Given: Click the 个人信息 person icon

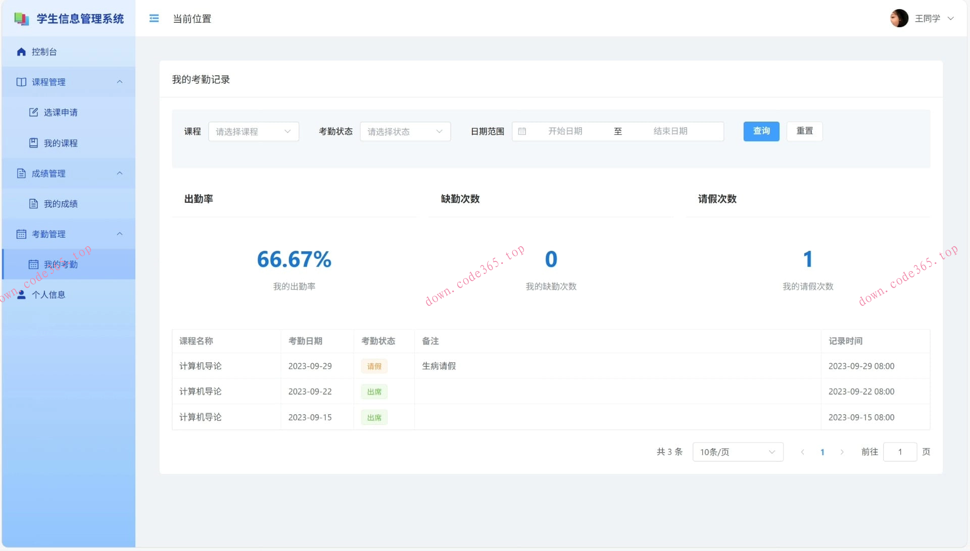Looking at the screenshot, I should click(x=21, y=295).
